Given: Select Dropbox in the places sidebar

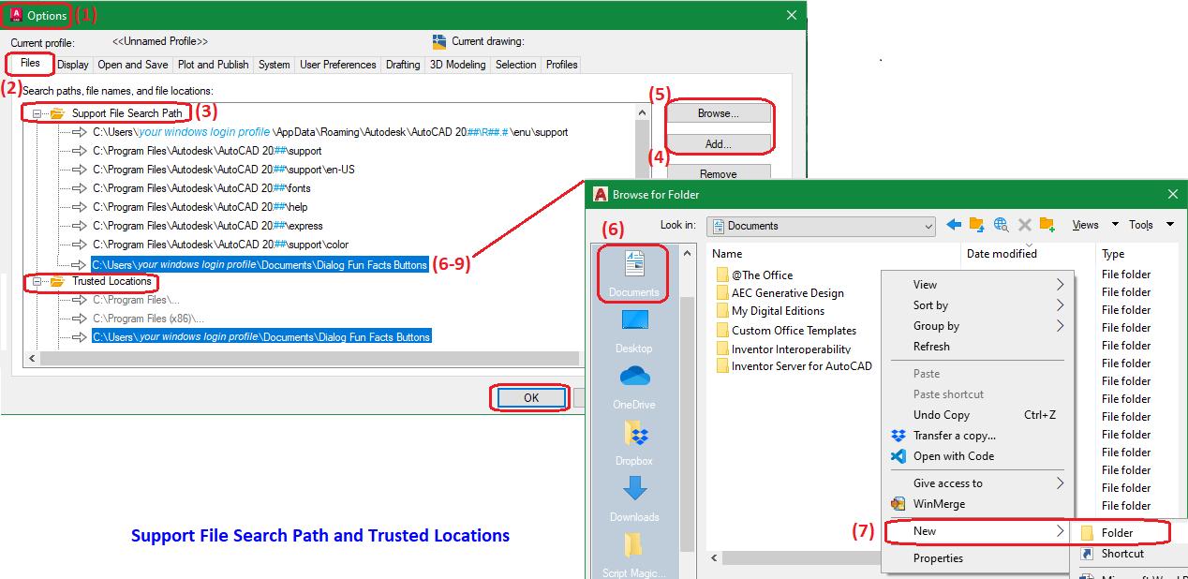Looking at the screenshot, I should tap(633, 443).
